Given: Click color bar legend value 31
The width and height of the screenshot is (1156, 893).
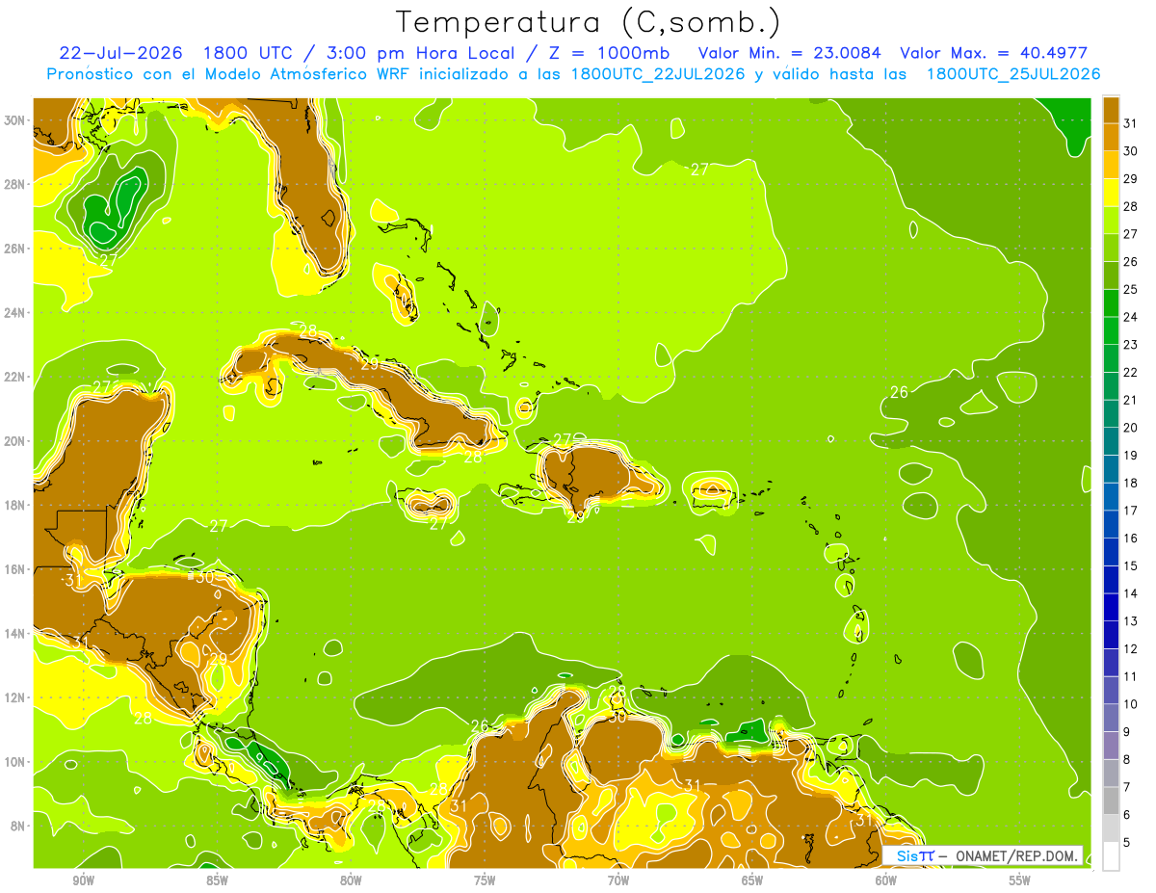Looking at the screenshot, I should point(1130,123).
